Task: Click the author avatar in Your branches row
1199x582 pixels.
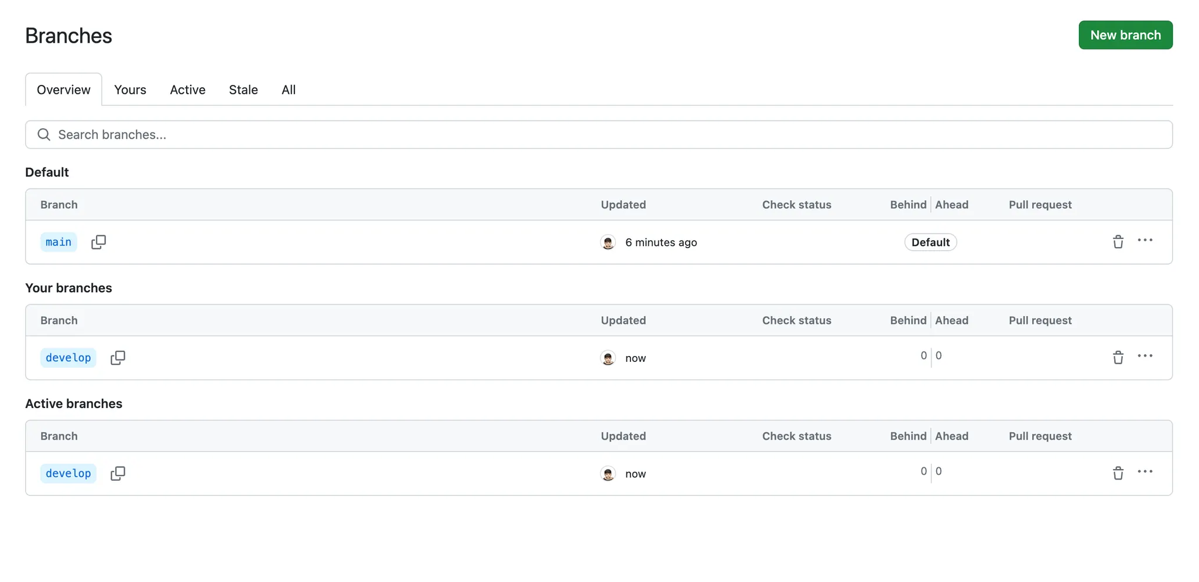Action: (x=608, y=358)
